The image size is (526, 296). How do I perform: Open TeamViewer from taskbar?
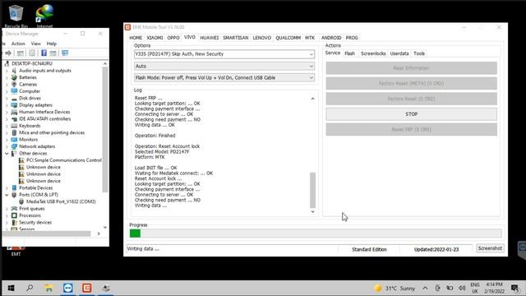[x=67, y=288]
